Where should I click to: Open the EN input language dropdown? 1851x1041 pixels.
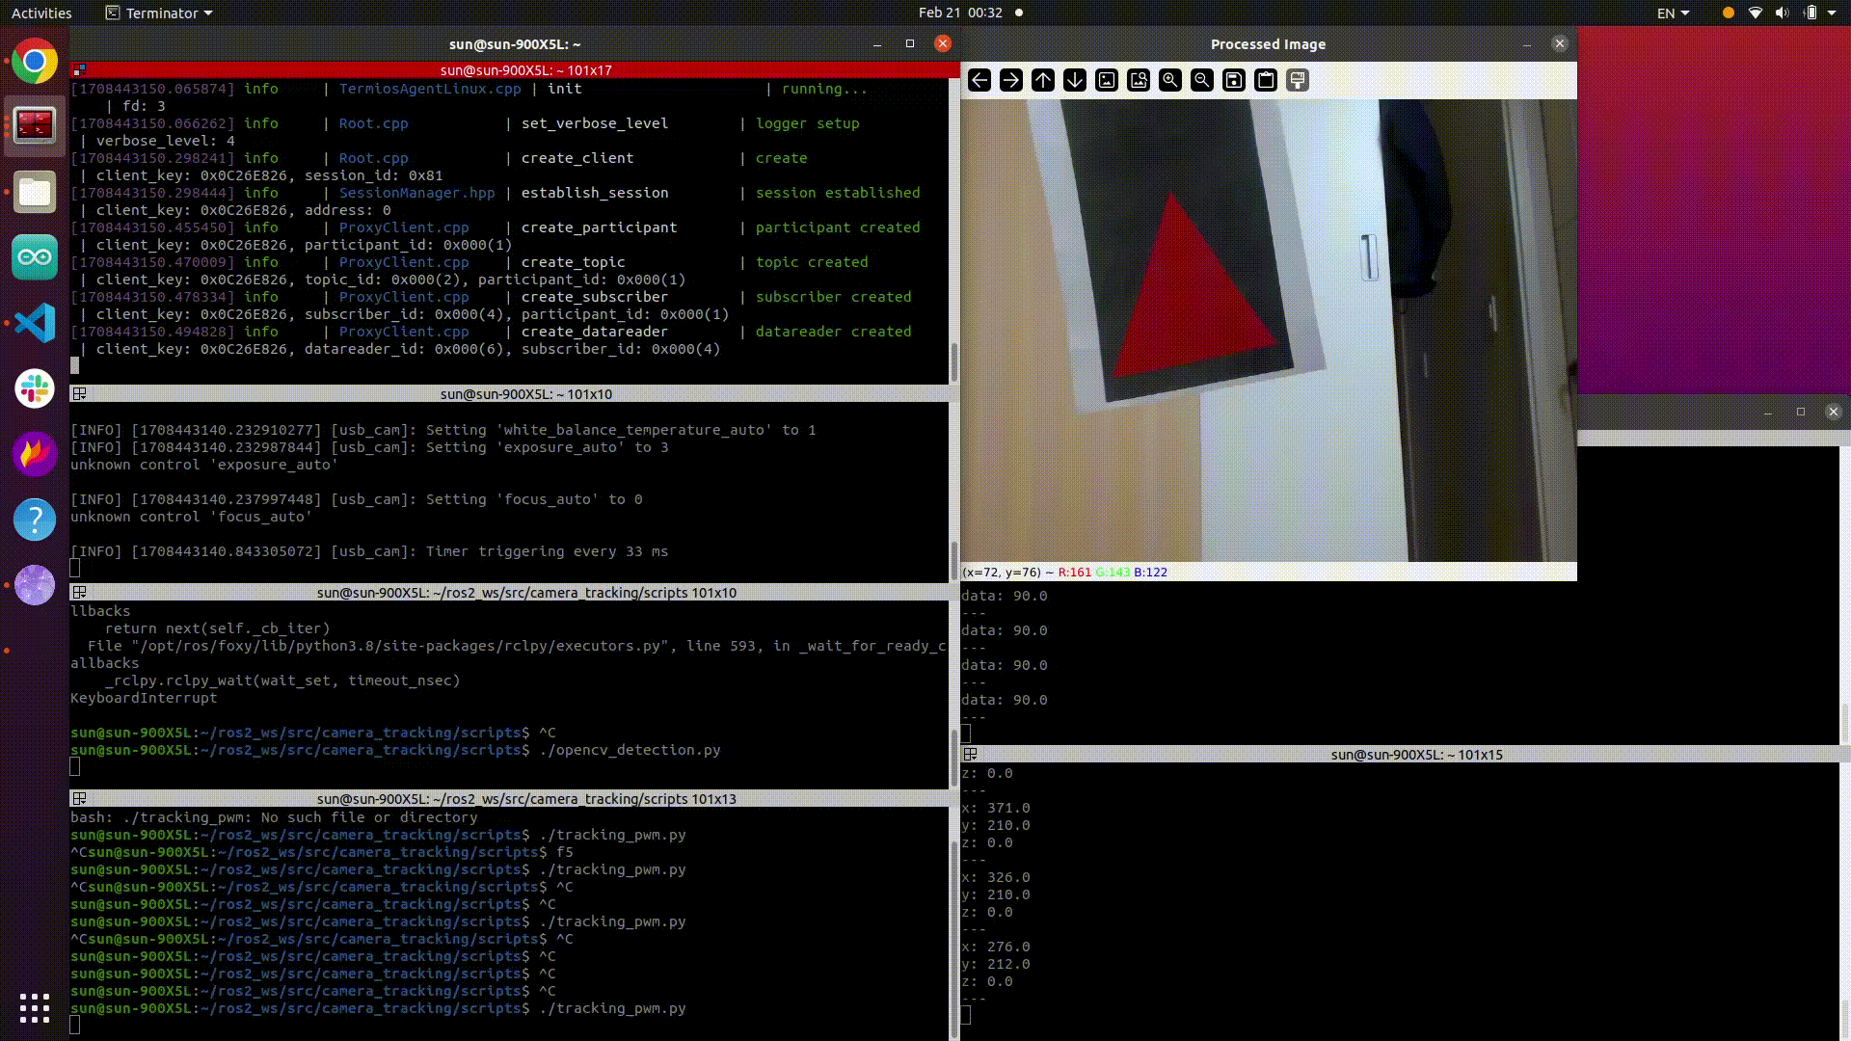(x=1673, y=13)
